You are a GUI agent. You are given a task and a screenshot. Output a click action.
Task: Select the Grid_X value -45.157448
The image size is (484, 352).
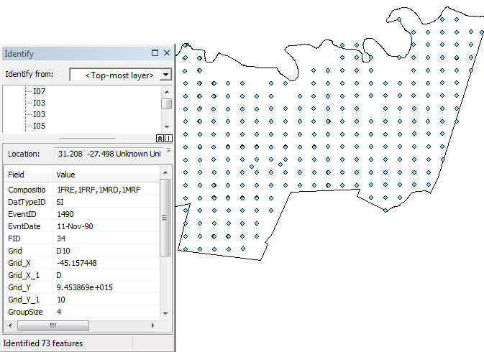click(x=76, y=263)
